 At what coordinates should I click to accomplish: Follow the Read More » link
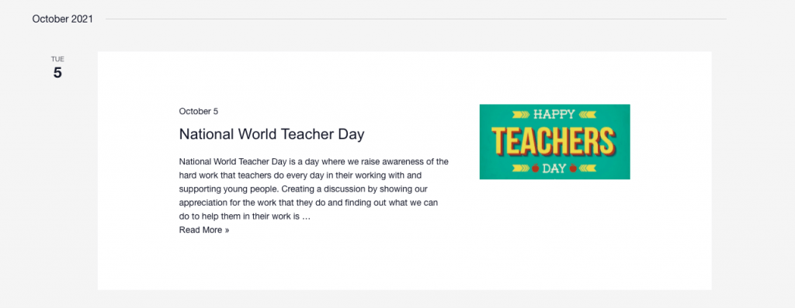[204, 230]
